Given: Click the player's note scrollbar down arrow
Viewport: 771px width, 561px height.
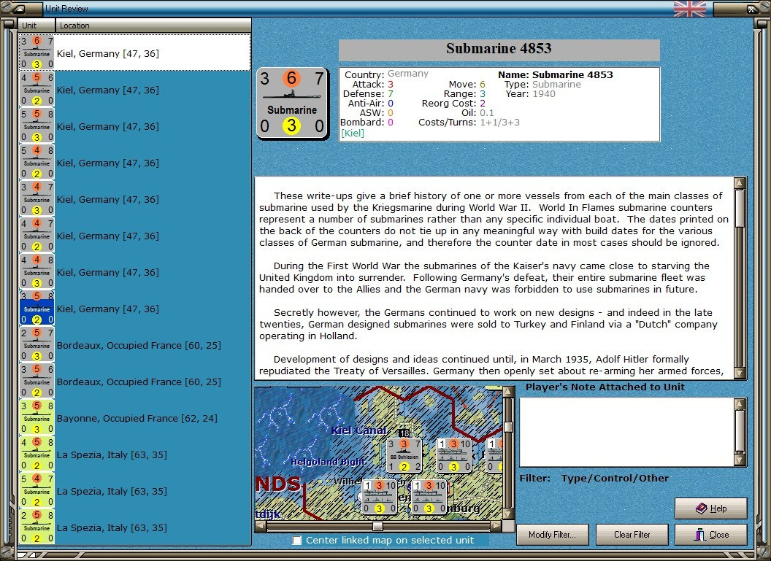Looking at the screenshot, I should coord(740,460).
